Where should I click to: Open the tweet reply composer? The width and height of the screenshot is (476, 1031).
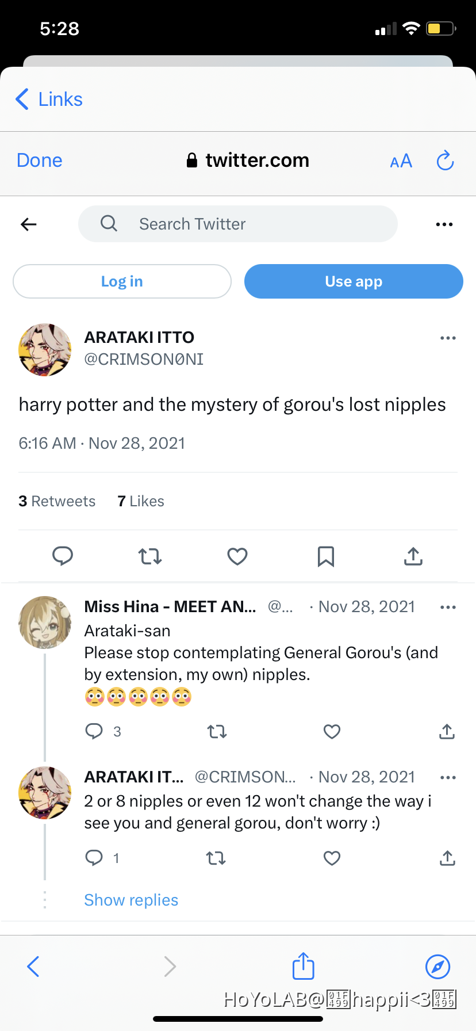63,556
